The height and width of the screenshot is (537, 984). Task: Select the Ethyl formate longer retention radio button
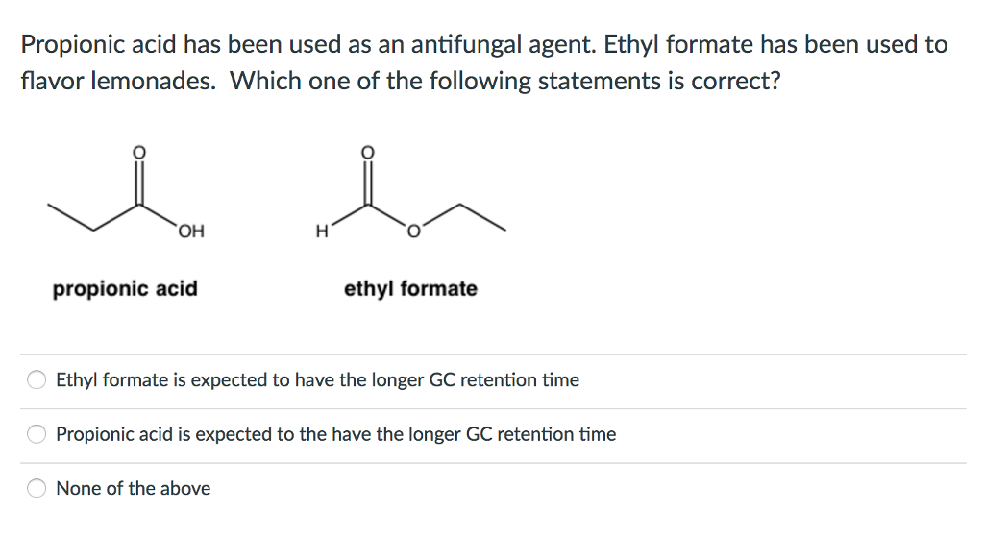[x=37, y=380]
